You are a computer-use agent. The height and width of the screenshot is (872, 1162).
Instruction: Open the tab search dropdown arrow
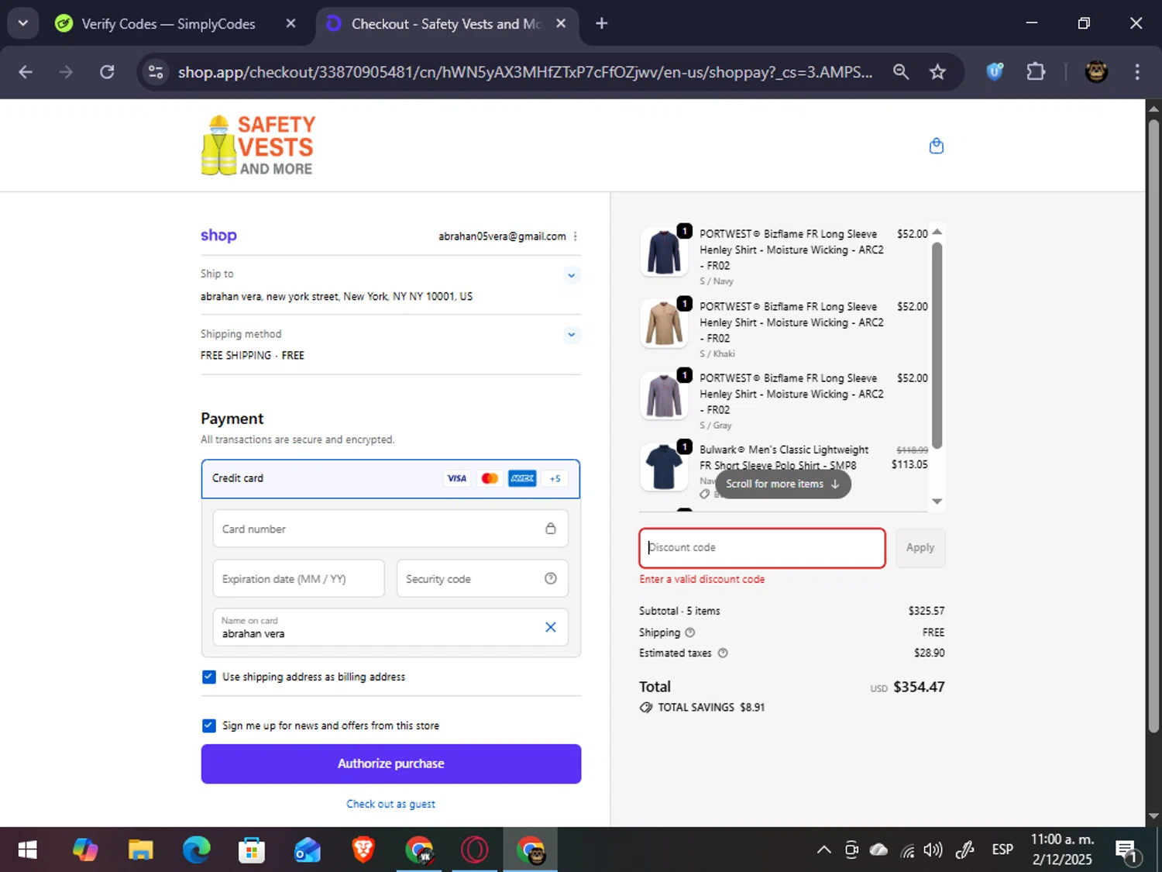(x=22, y=23)
